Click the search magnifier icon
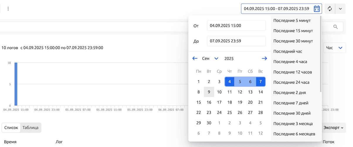This screenshot has height=147, width=353. (336, 27)
